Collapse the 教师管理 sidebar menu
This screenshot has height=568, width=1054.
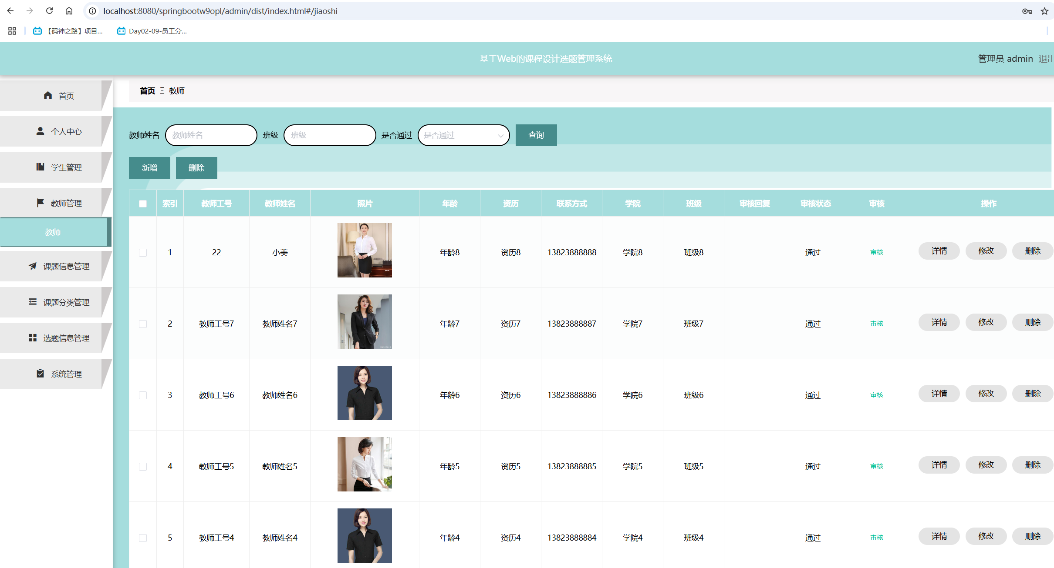point(56,203)
